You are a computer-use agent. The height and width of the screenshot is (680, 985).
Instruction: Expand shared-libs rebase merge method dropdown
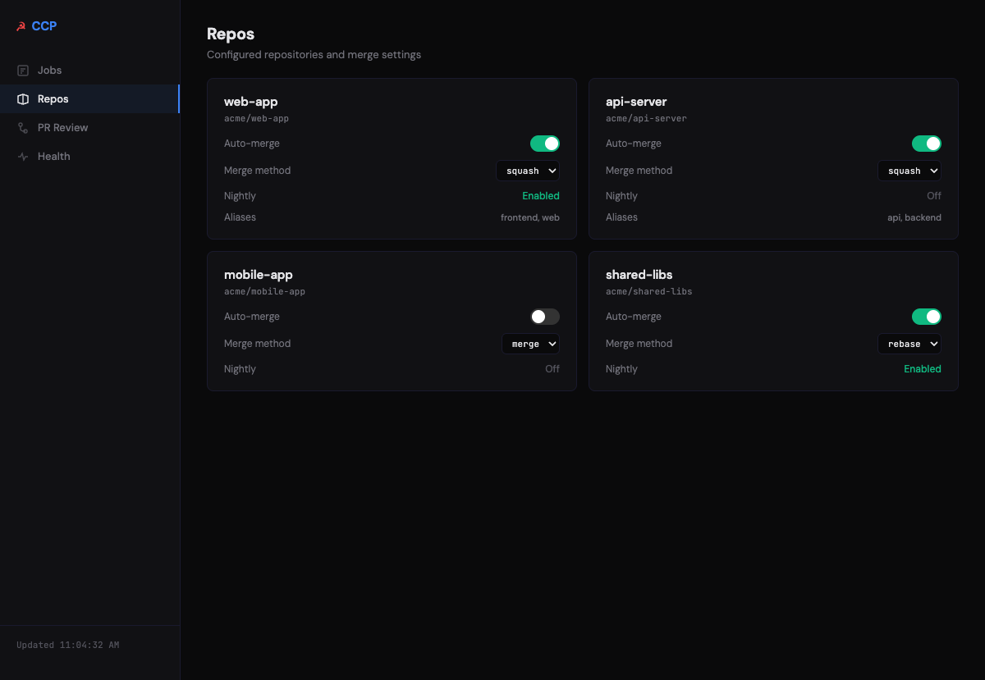tap(909, 344)
